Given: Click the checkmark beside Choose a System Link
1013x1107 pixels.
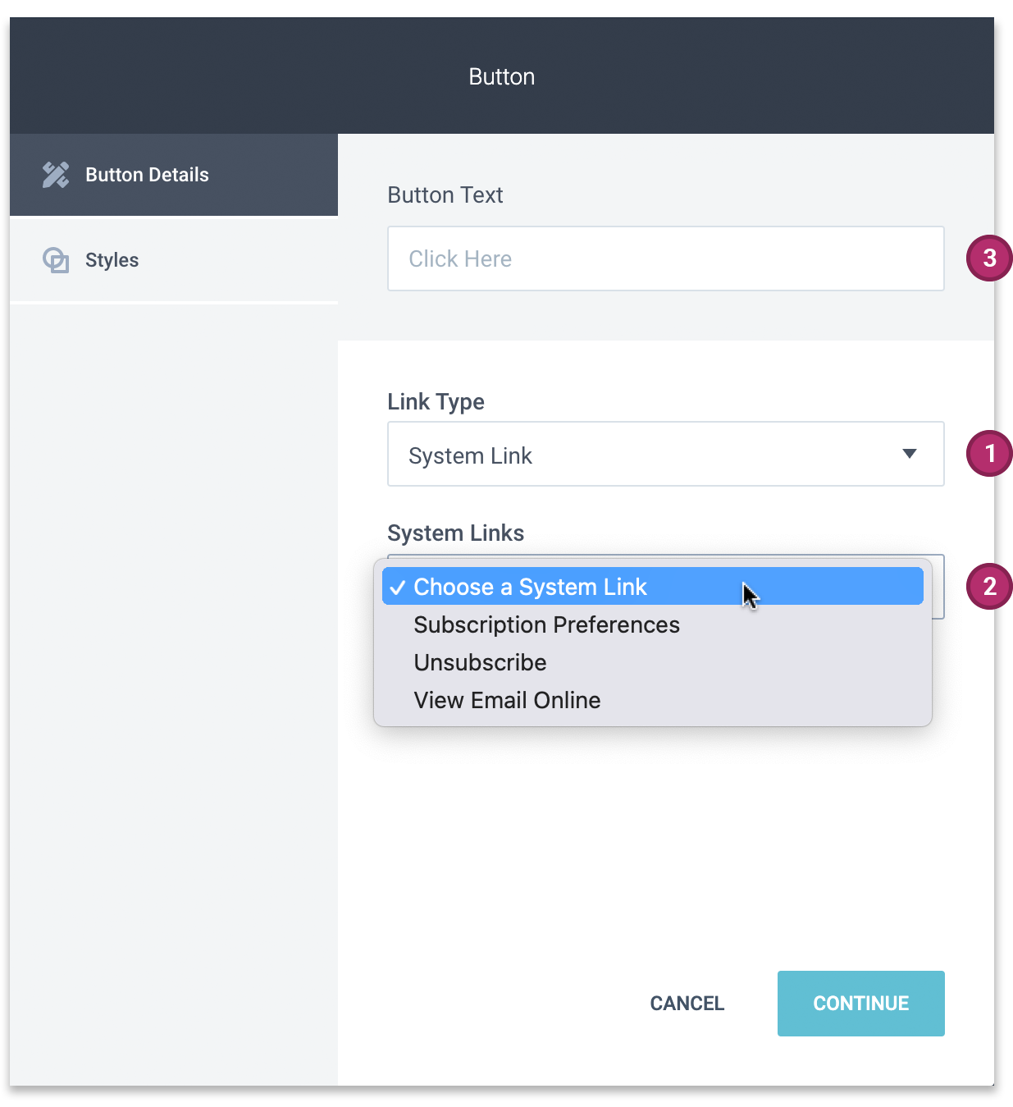Looking at the screenshot, I should coord(398,588).
